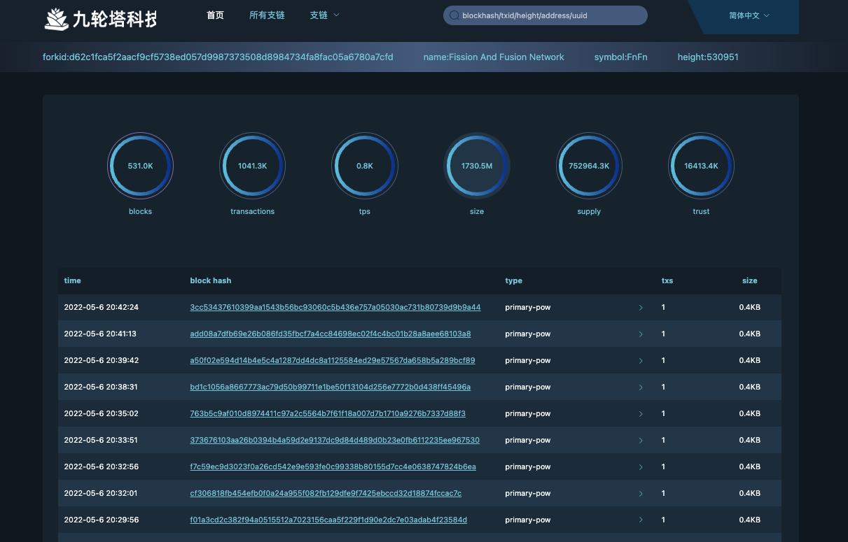Click the size 1730.5M gauge
Viewport: 848px width, 542px height.
coord(477,166)
